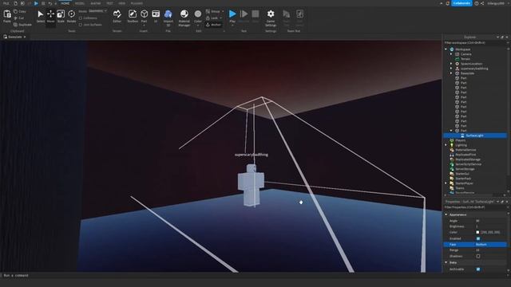Open the FILE menu
511x287 pixels.
[6, 3]
